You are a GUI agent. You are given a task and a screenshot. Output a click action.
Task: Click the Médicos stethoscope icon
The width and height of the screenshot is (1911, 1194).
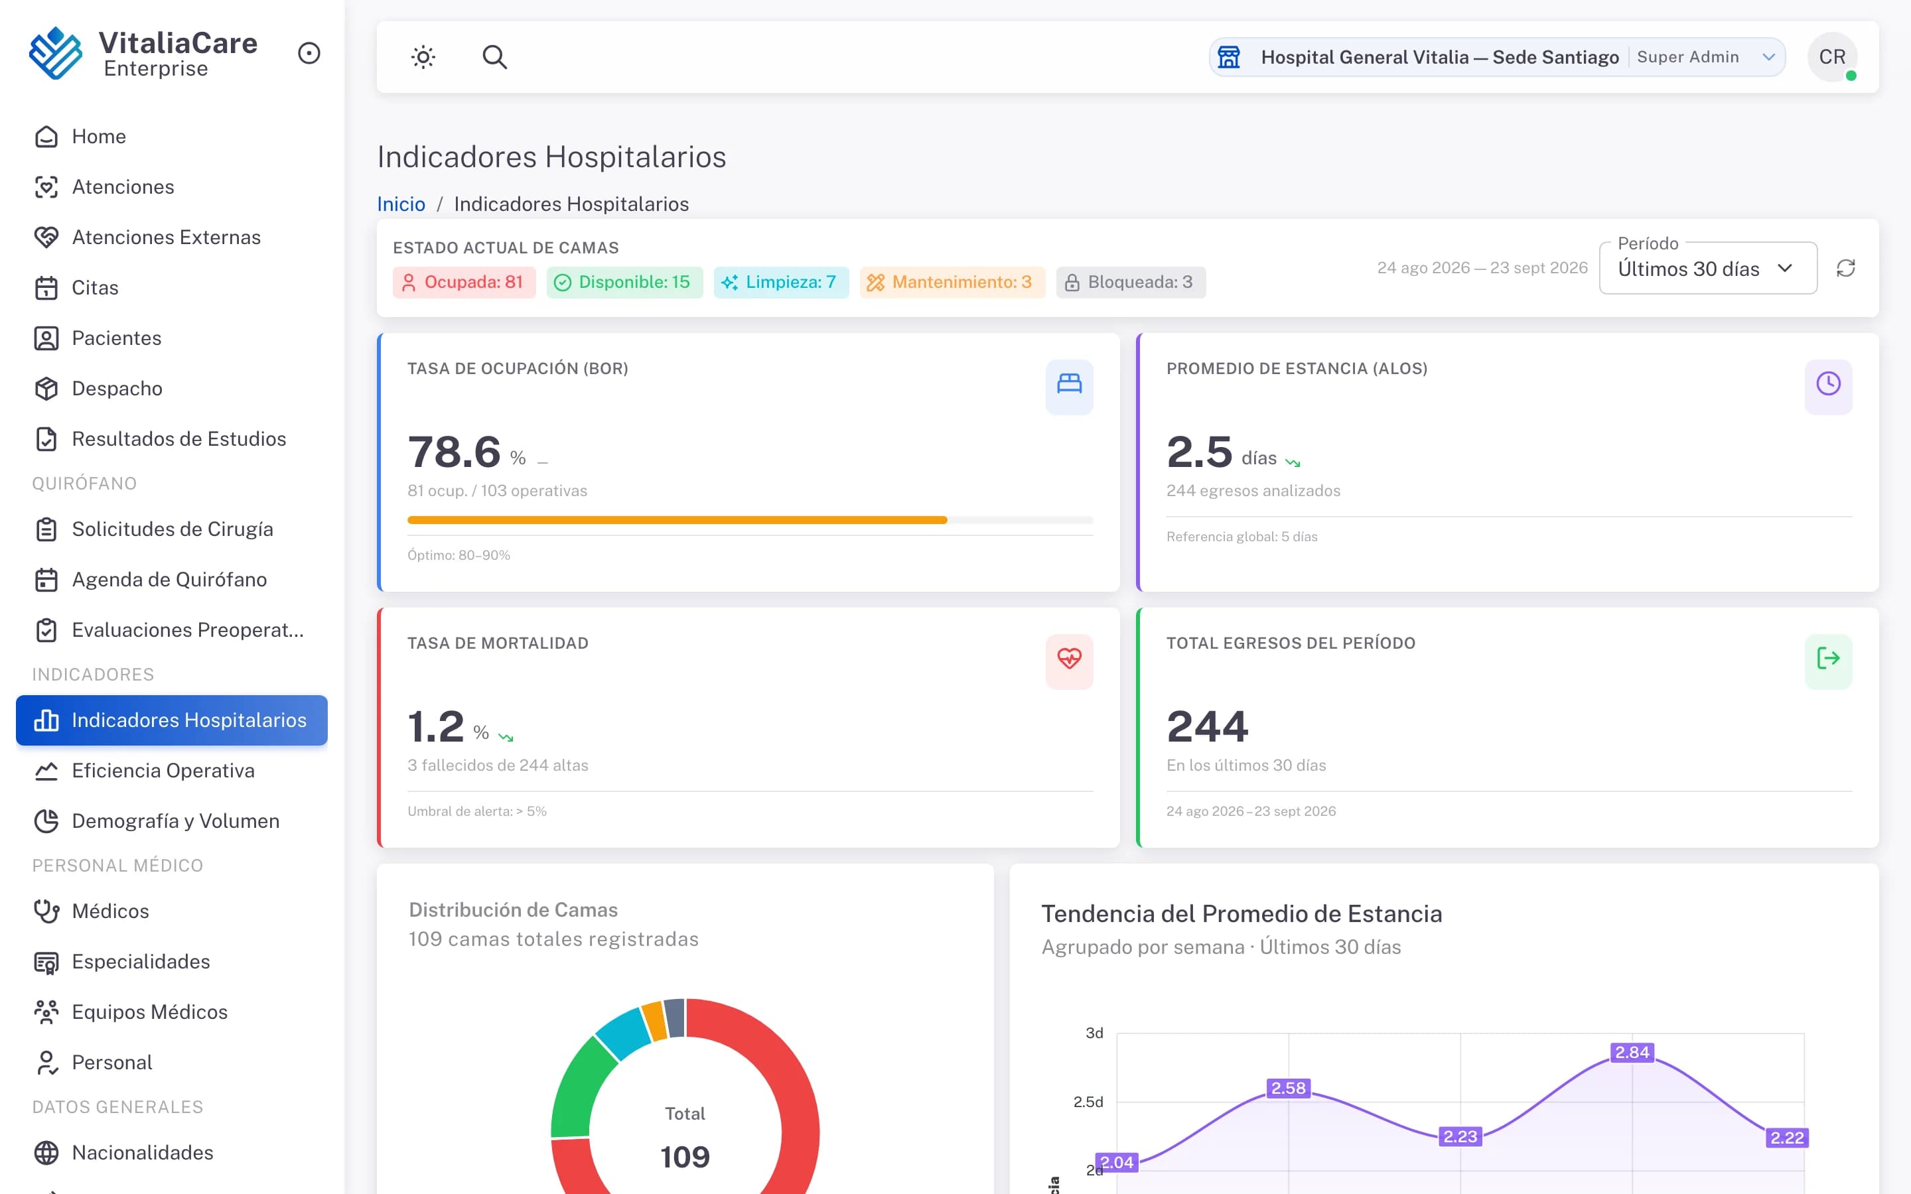click(46, 911)
